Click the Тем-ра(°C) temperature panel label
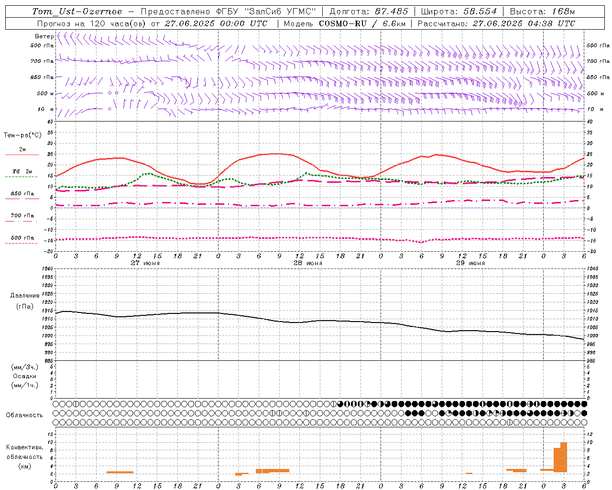The image size is (612, 490). (x=22, y=135)
